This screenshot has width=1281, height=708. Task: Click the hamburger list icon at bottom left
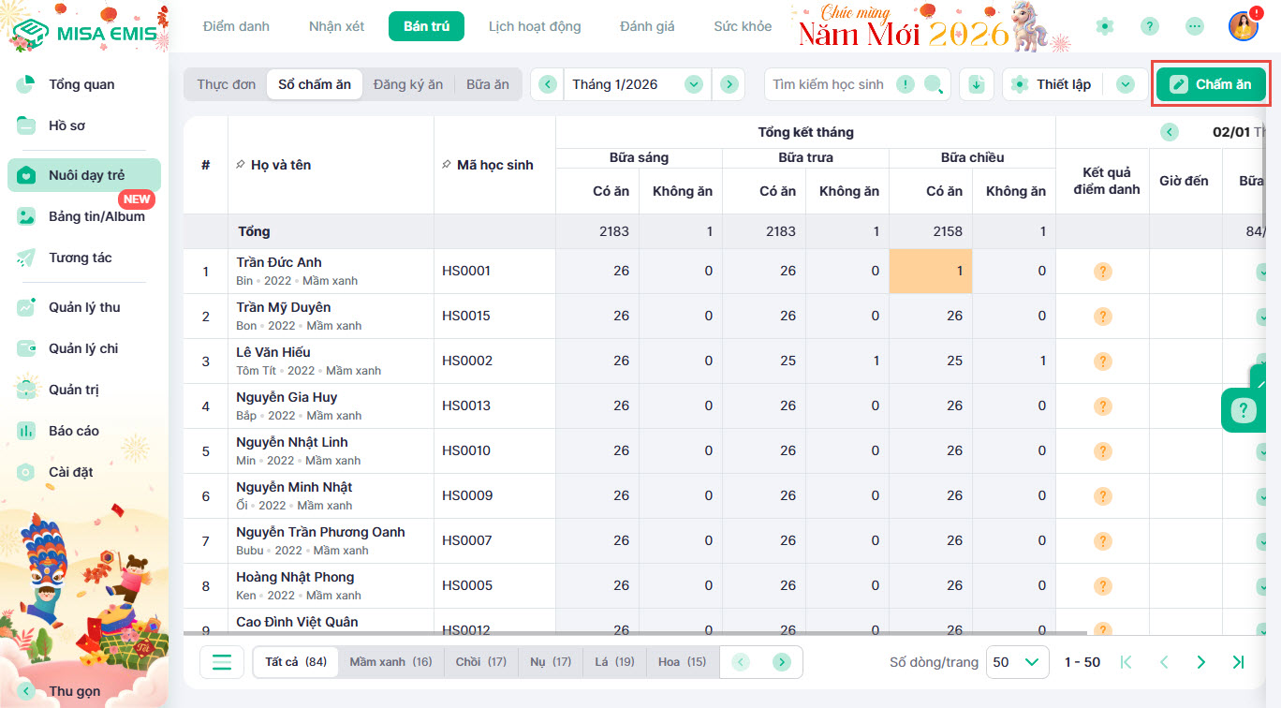click(222, 662)
